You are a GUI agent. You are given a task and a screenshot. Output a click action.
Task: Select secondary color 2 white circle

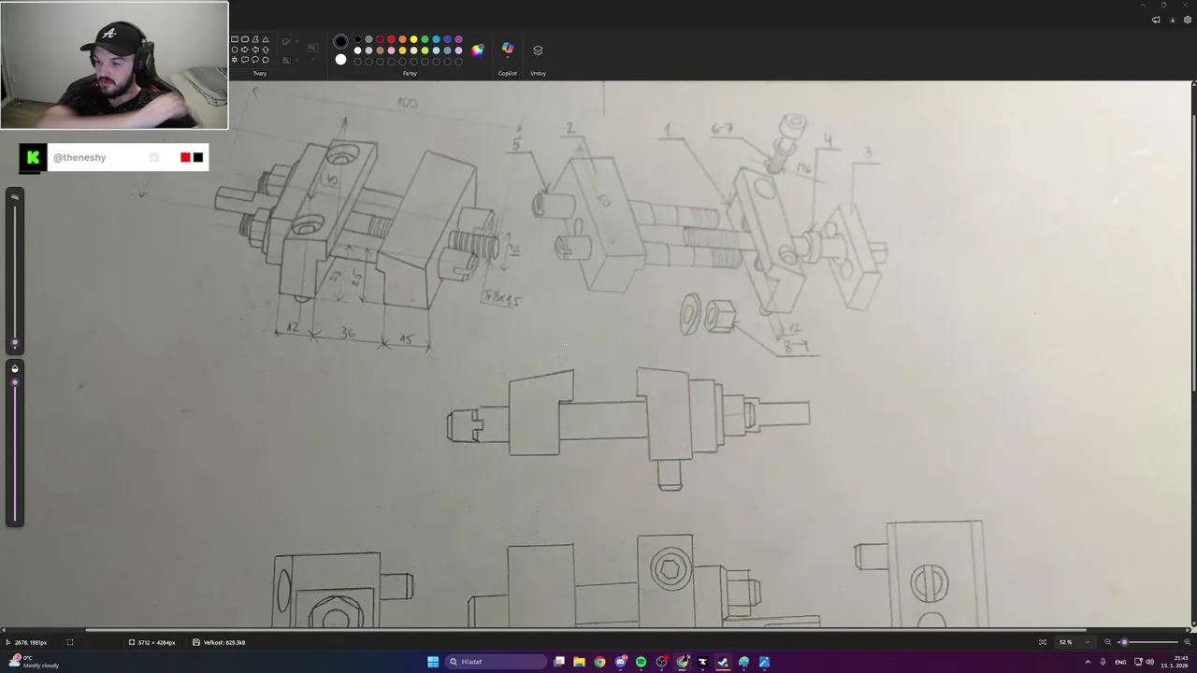(x=340, y=60)
